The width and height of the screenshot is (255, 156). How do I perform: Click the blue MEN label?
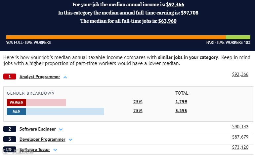pos(17,111)
